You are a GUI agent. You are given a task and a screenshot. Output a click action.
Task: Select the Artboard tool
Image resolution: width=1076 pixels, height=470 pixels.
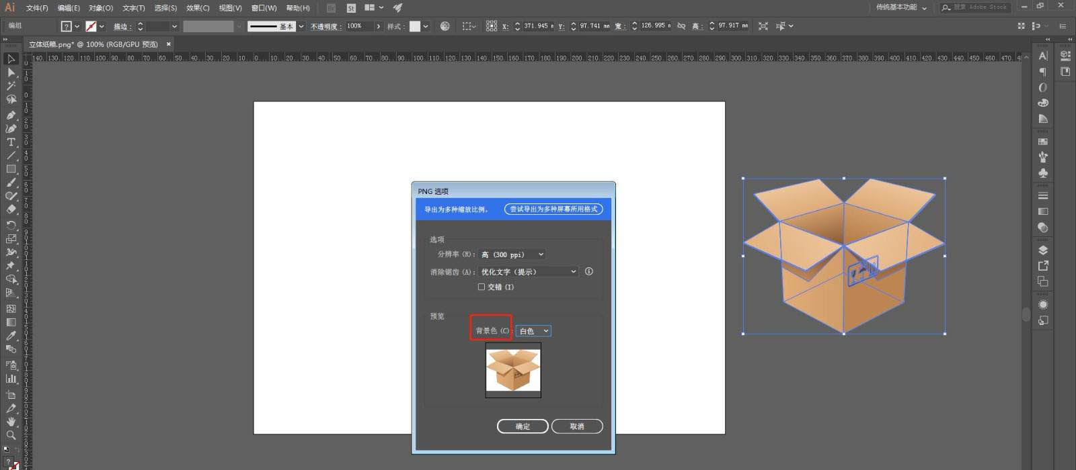[x=11, y=395]
